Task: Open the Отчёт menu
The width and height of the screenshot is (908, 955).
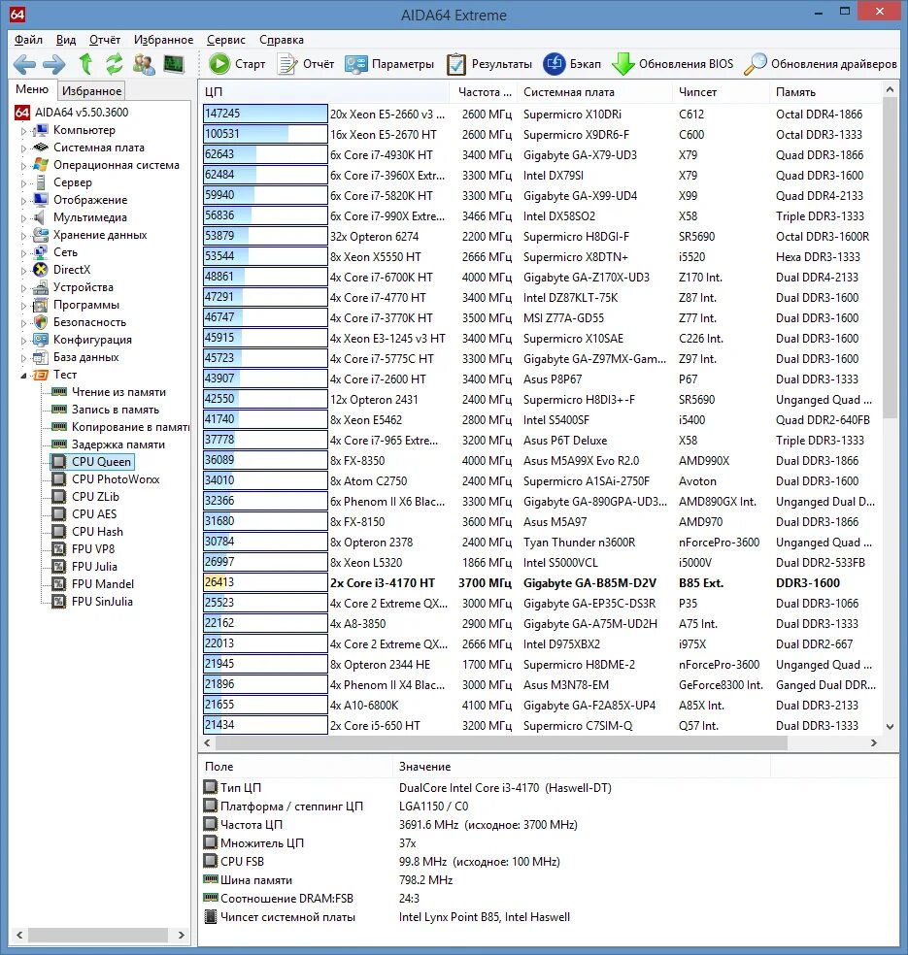Action: (x=105, y=40)
